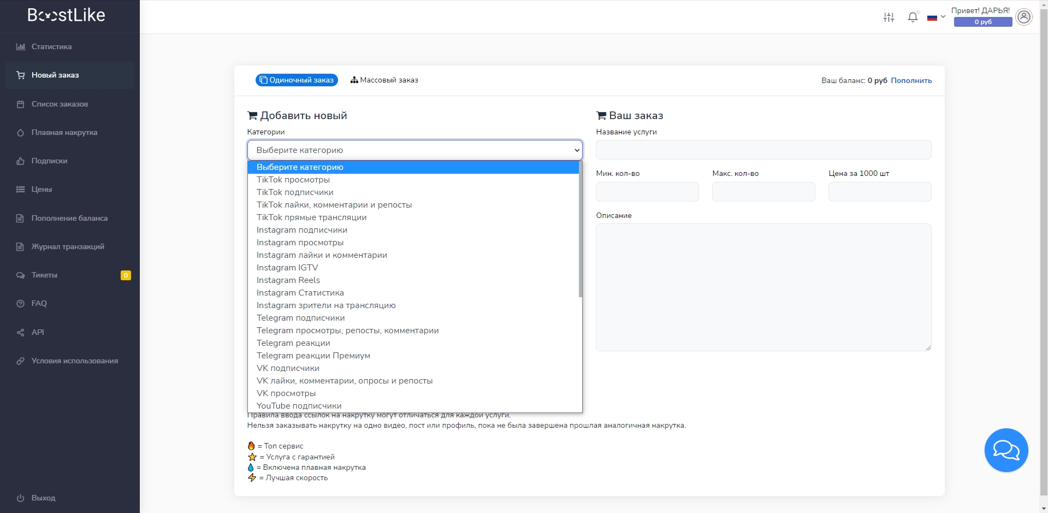1048x513 pixels.
Task: Click the Список заказов calendar icon
Action: tap(21, 104)
